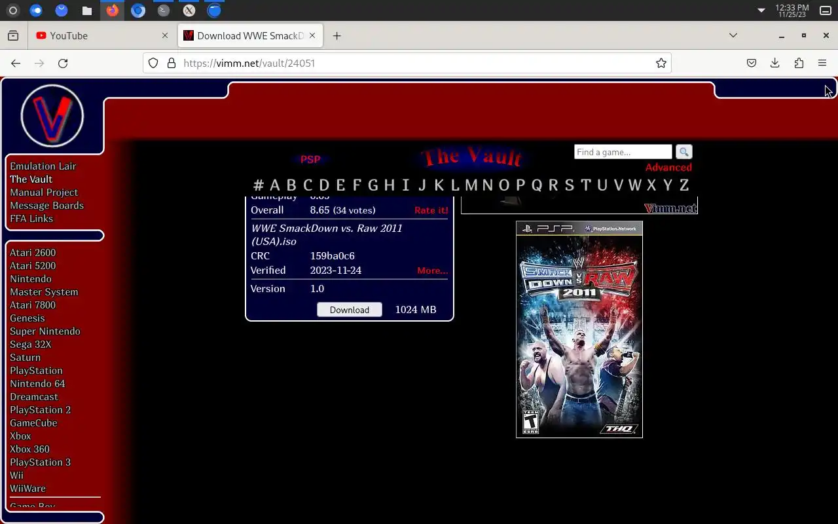
Task: Click the 1024 MB file size text
Action: click(416, 310)
